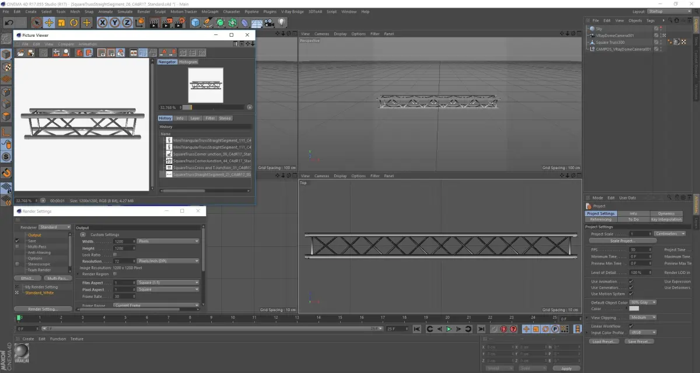
Task: Activate the Move tool in top toolbar
Action: [x=49, y=22]
